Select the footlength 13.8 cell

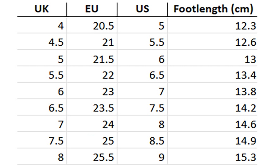pos(246,92)
